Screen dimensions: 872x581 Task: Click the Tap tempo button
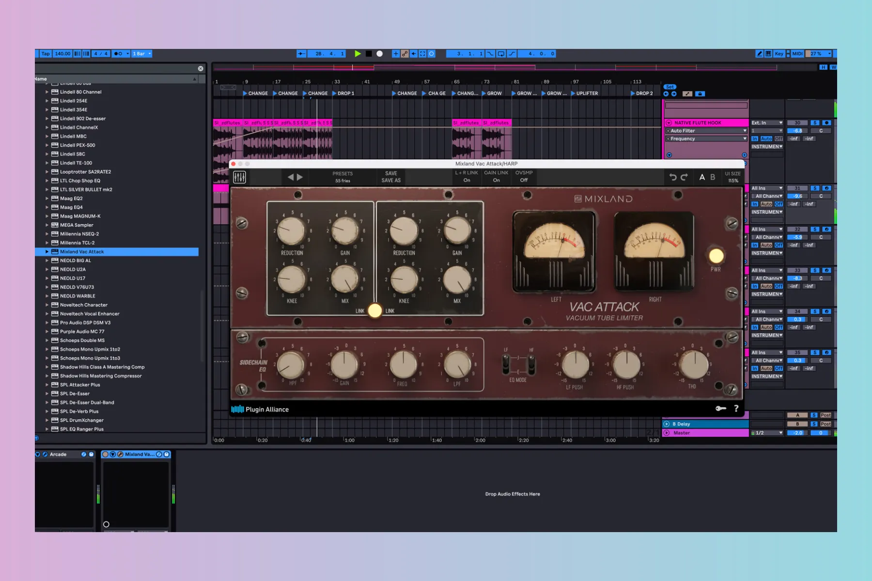[46, 54]
